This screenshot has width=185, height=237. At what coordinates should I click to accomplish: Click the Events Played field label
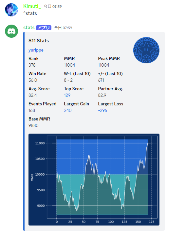tap(42, 104)
